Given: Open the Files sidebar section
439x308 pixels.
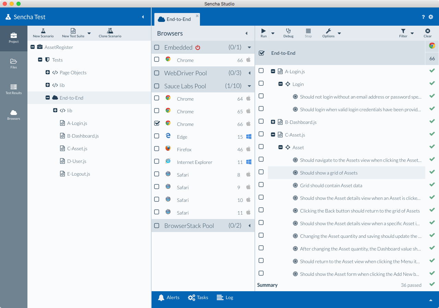Looking at the screenshot, I should 14,64.
